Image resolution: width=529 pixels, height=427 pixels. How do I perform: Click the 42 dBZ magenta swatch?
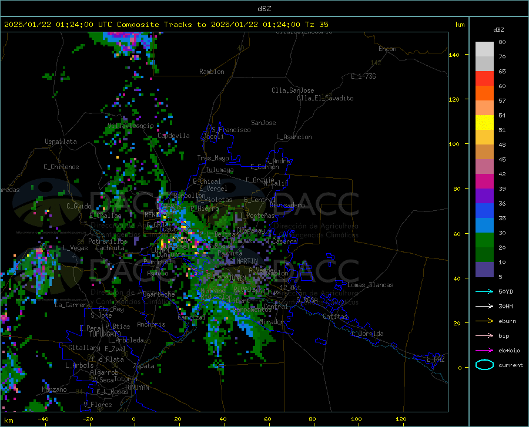tap(484, 181)
